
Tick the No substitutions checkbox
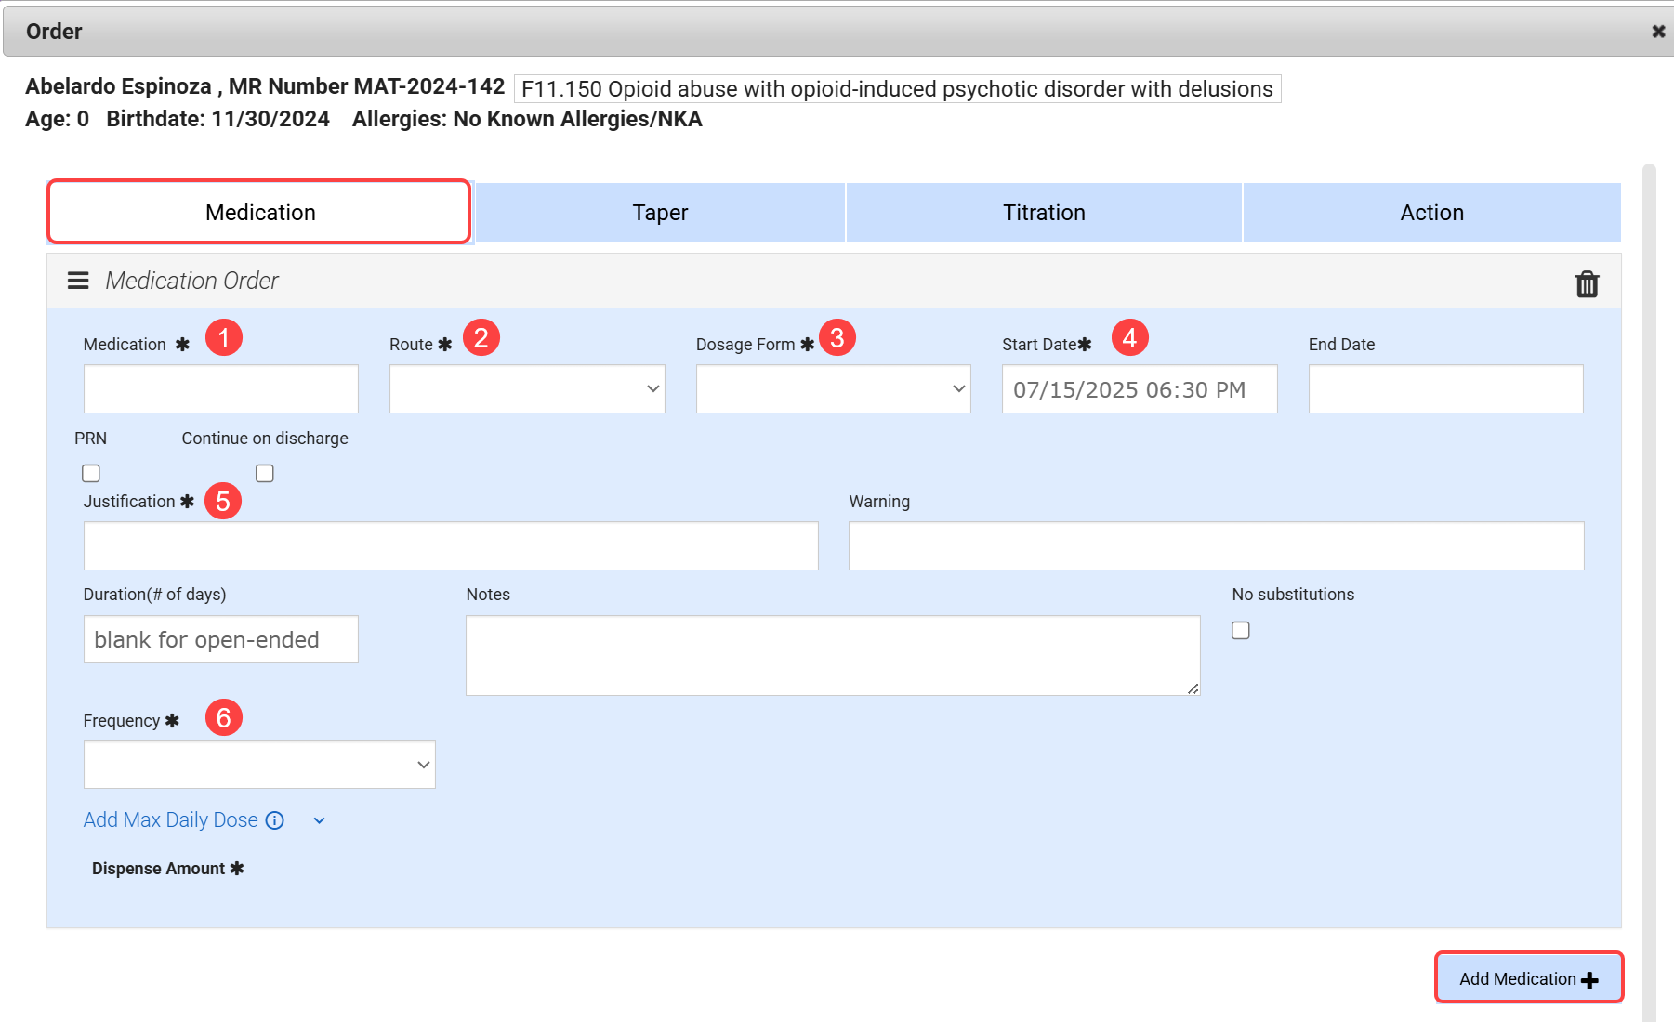click(x=1241, y=631)
